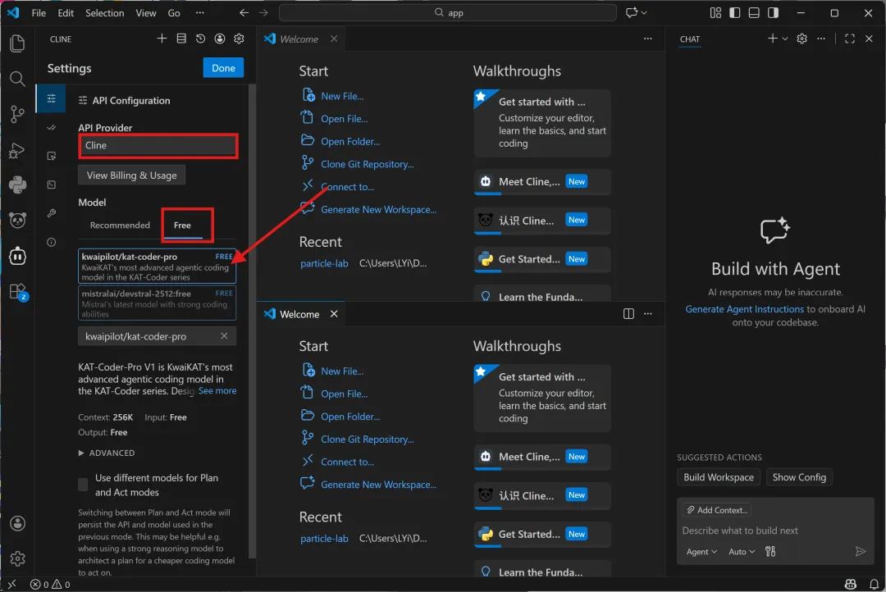Open chat panel more actions ellipsis

[821, 39]
